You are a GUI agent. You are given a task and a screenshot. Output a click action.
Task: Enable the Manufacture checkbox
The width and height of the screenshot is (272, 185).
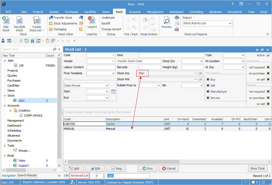(208, 92)
